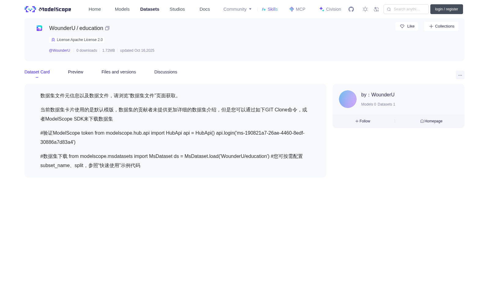
Task: Go to the Home menu item
Action: (95, 9)
